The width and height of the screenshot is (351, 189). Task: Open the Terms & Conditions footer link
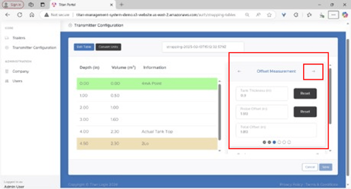[x=321, y=184]
